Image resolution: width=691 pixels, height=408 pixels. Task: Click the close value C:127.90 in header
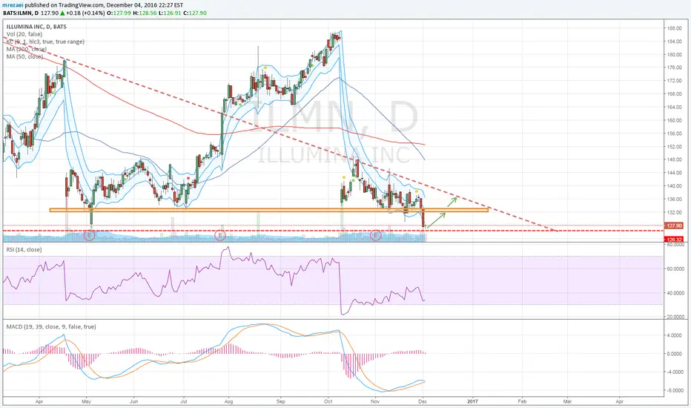click(195, 13)
